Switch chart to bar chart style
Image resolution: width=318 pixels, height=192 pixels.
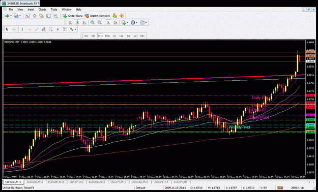[70, 23]
